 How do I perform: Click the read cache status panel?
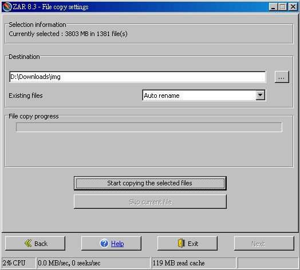tap(194, 263)
